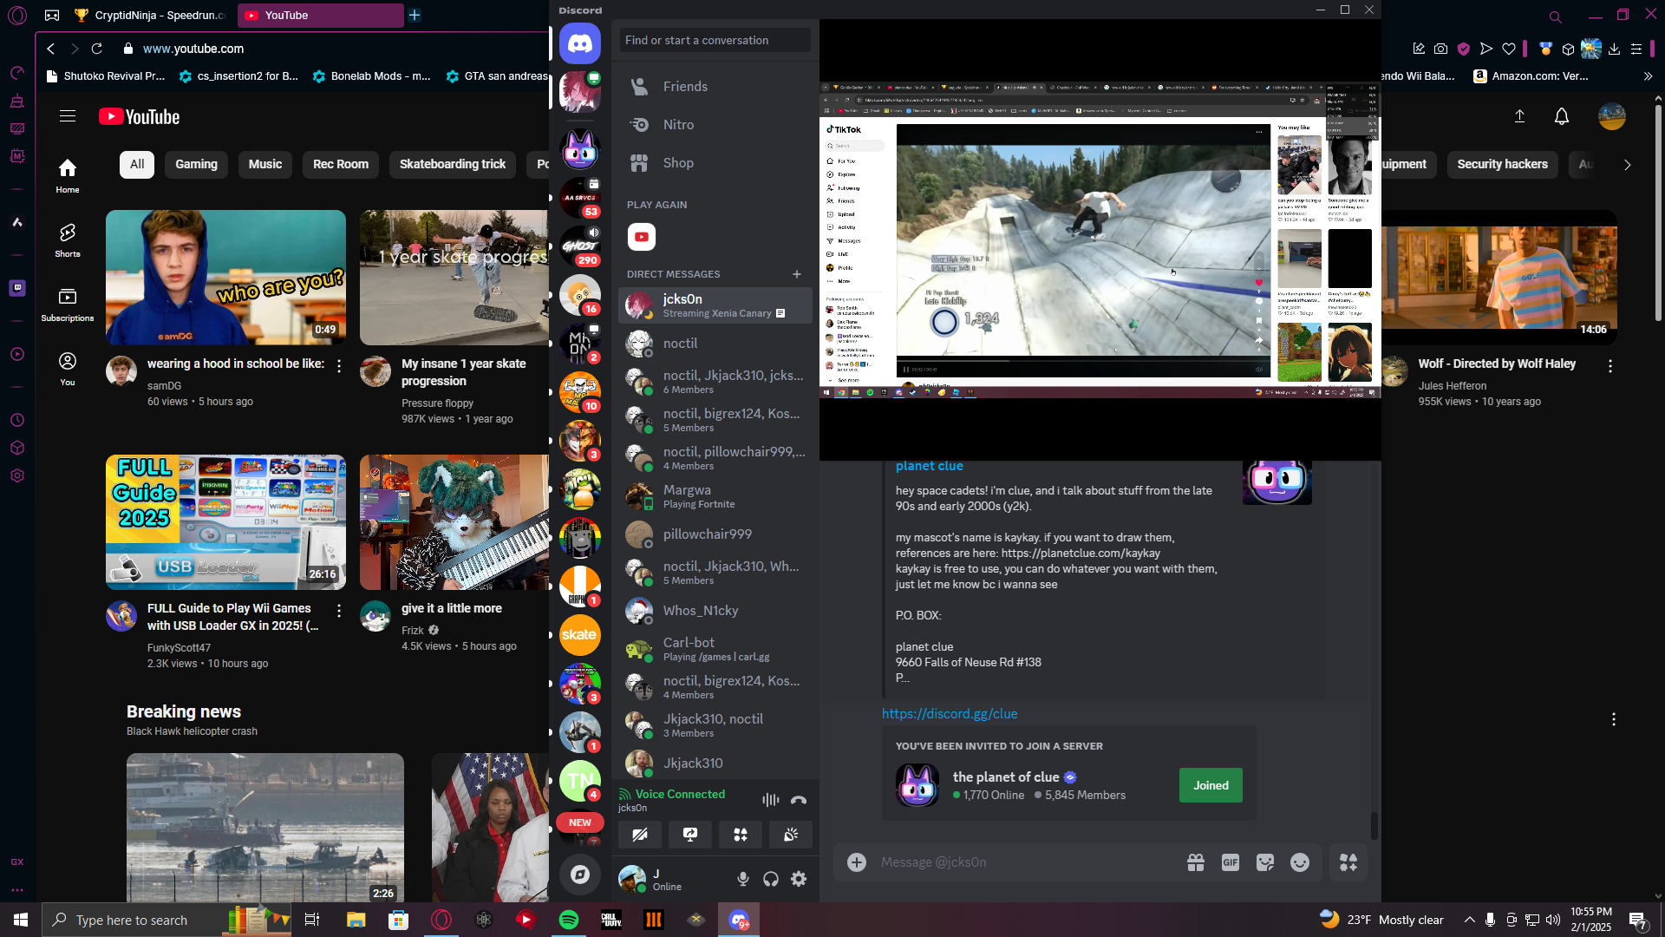Toggle Discord microphone mute
The image size is (1665, 937).
743,879
